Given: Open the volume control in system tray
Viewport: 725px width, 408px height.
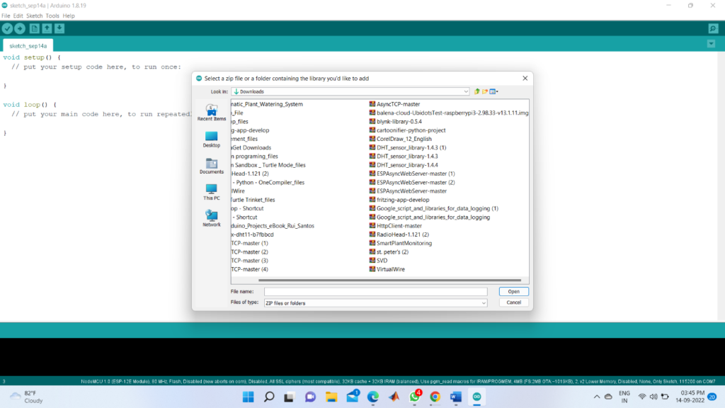Looking at the screenshot, I should 653,397.
